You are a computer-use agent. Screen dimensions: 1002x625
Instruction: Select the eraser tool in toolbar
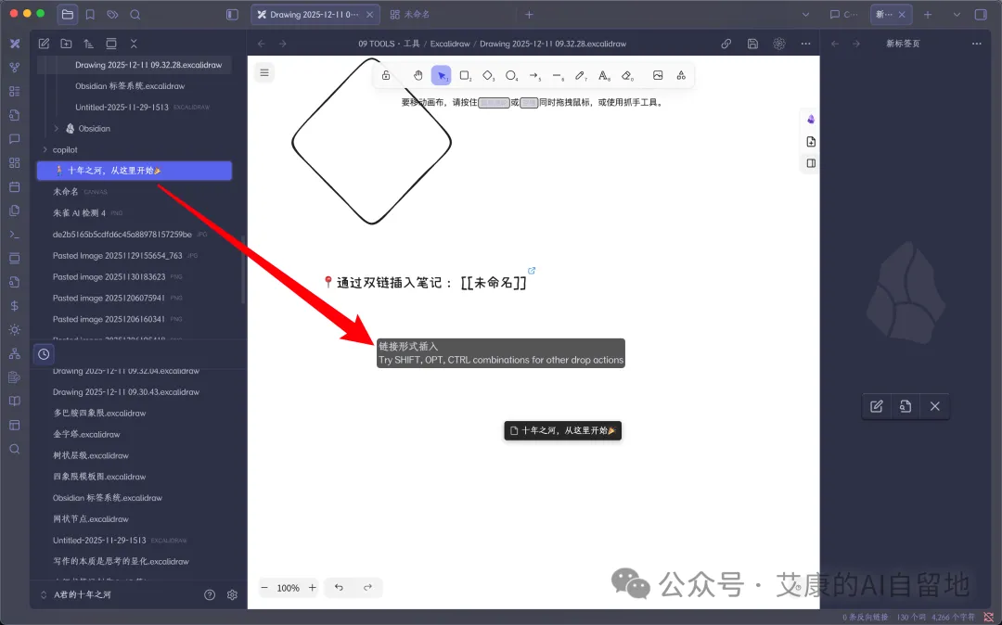627,75
